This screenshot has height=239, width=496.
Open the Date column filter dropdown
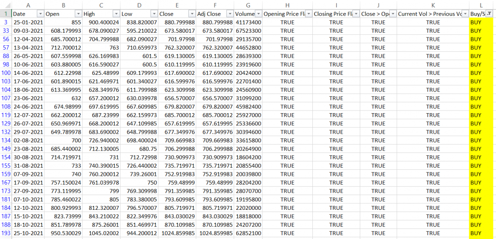[x=40, y=14]
